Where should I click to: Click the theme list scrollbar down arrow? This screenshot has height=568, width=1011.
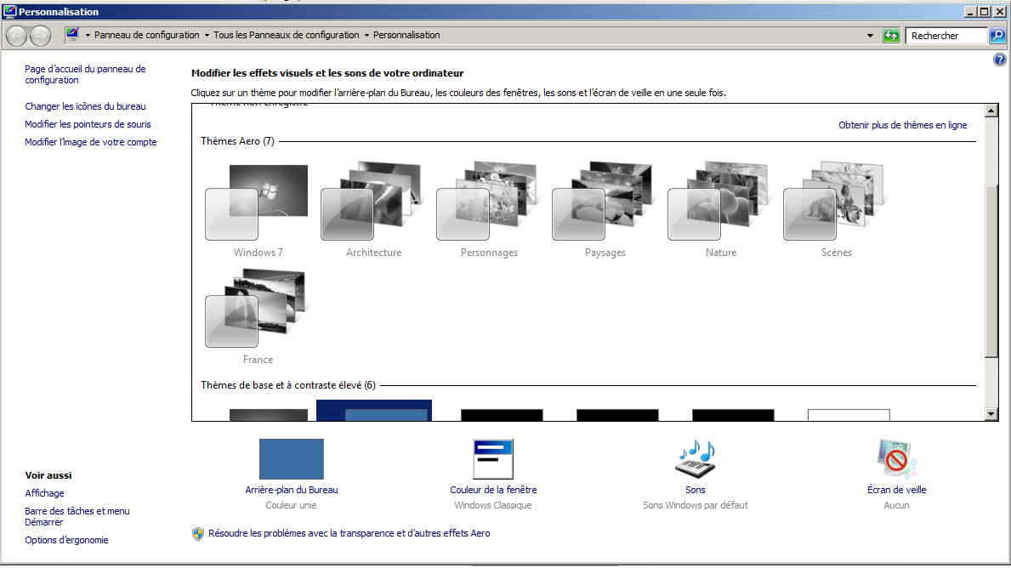(991, 415)
